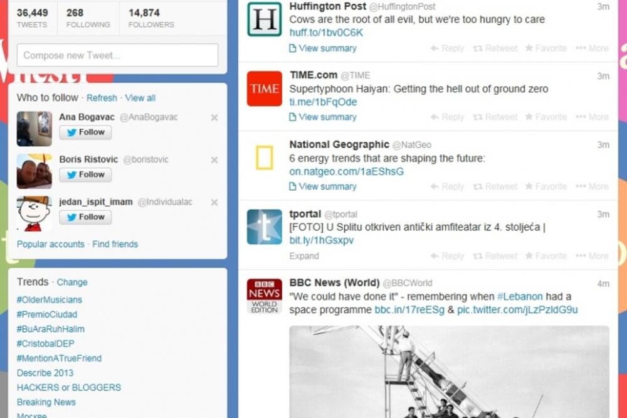The width and height of the screenshot is (627, 418).
Task: Follow Ana Bogavac
Action: tap(85, 132)
